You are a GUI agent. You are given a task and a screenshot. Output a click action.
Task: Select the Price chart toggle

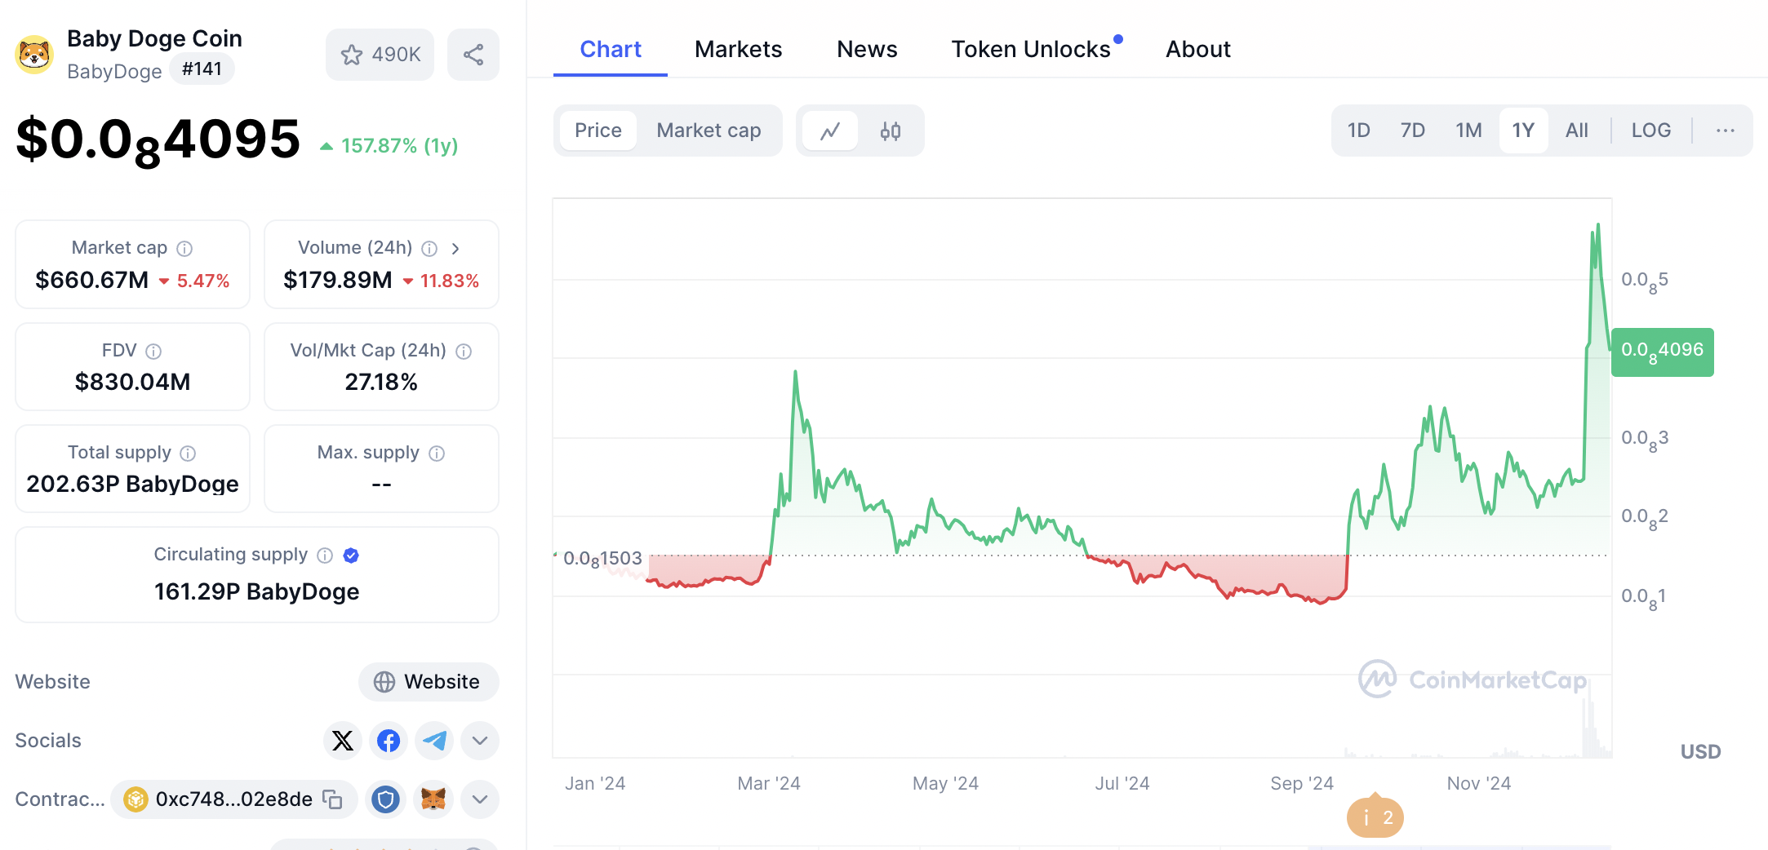(598, 131)
